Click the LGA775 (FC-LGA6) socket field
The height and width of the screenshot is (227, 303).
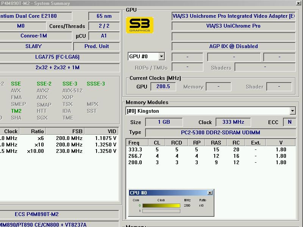(57, 57)
